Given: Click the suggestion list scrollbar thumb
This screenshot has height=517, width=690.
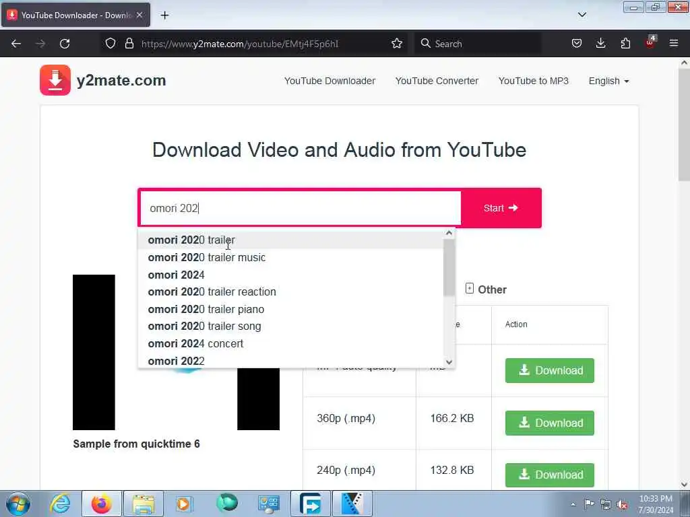Looking at the screenshot, I should (449, 268).
